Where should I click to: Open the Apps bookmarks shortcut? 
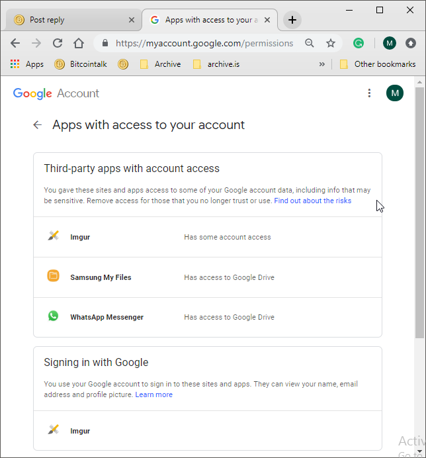click(27, 64)
